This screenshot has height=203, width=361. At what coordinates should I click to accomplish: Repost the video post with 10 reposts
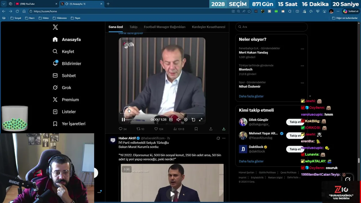click(x=140, y=129)
